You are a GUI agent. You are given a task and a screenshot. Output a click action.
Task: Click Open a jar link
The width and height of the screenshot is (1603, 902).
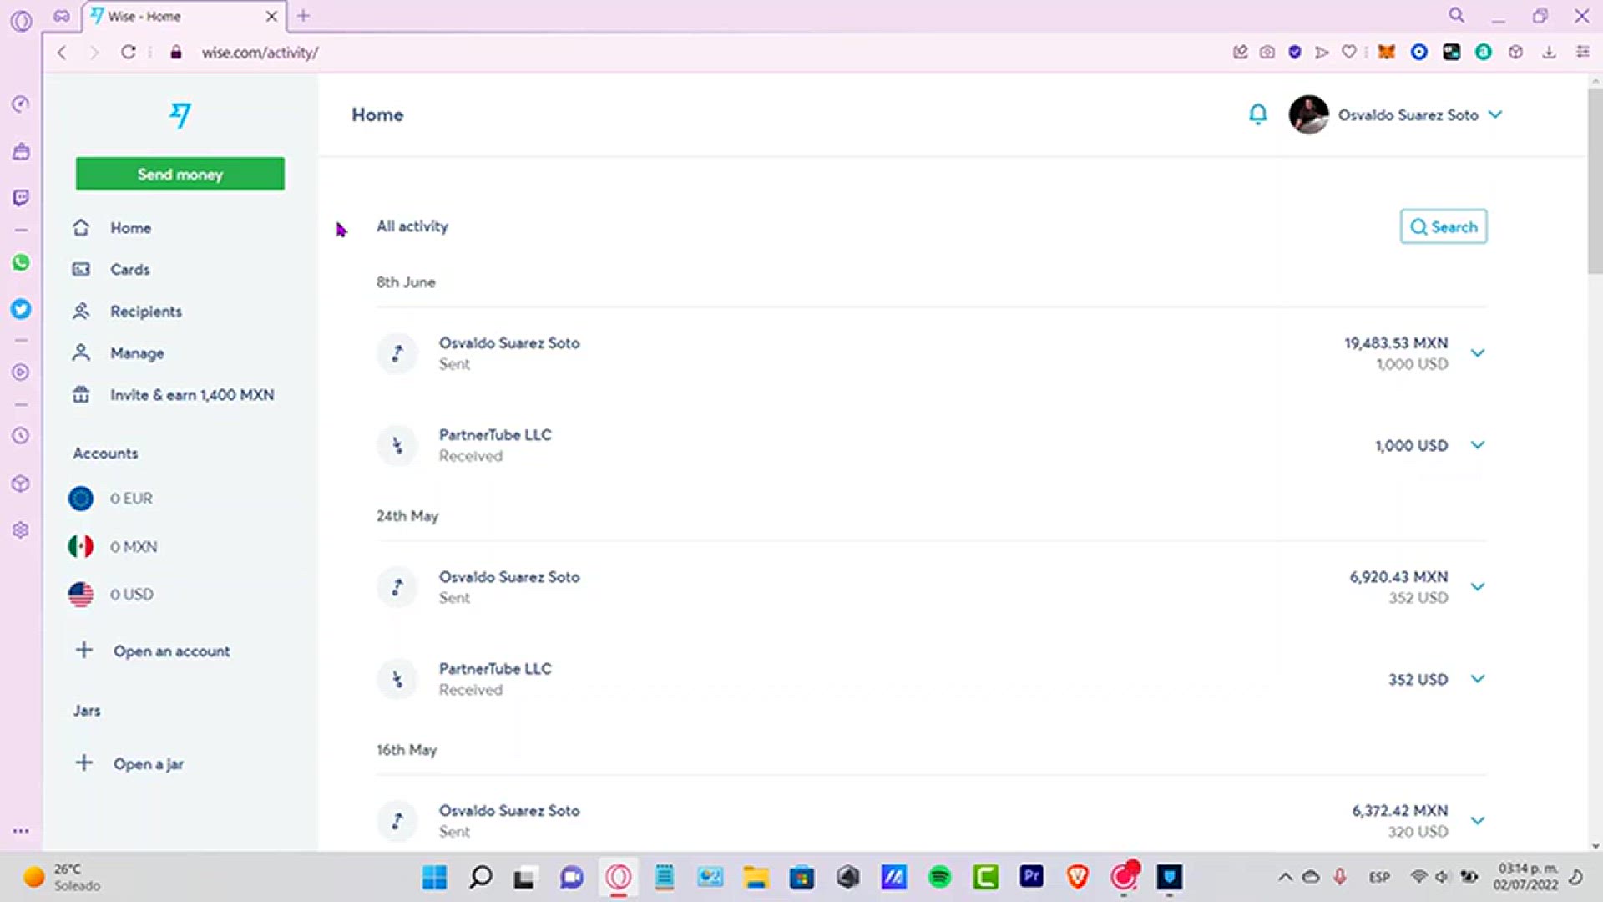[149, 764]
